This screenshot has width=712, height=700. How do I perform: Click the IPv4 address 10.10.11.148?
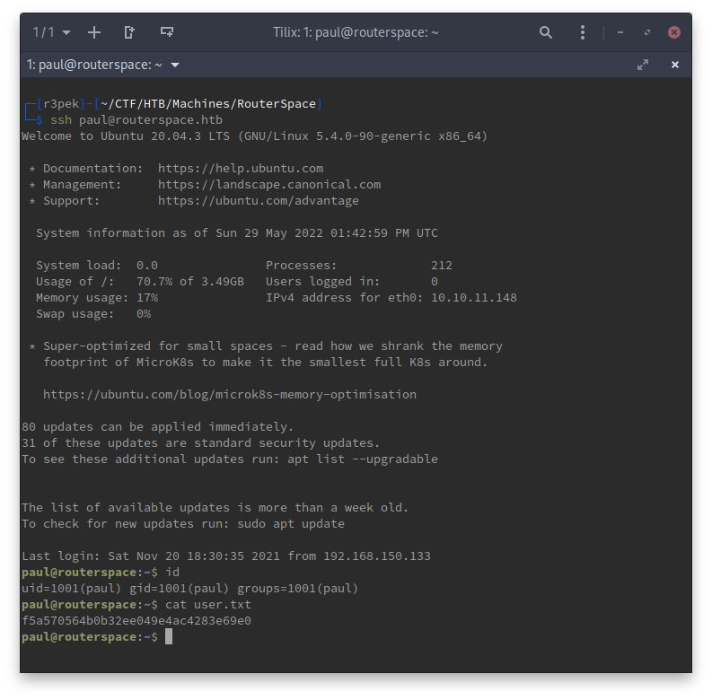(x=473, y=297)
